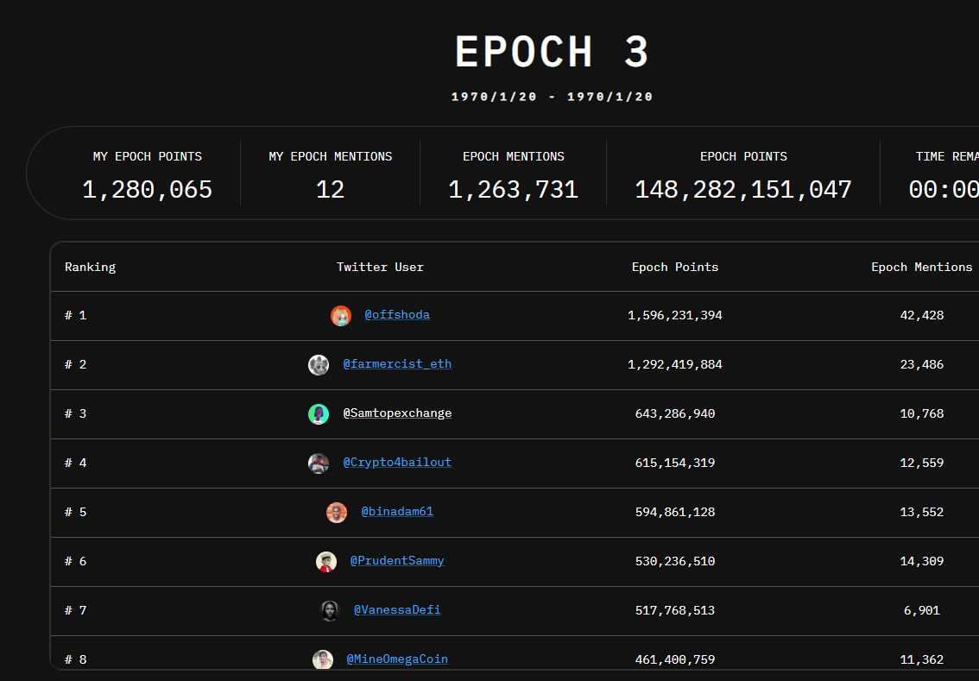Click the MY EPOCH POINTS label
This screenshot has height=681, width=979.
click(148, 157)
